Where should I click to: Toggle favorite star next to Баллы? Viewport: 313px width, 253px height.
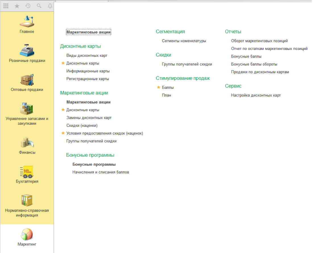point(159,87)
